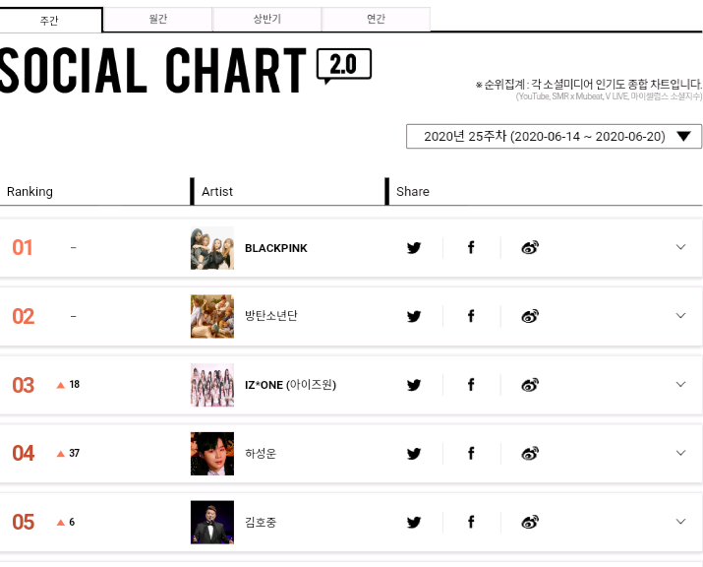Open the 방탄소년단 artist thumbnail
This screenshot has height=567, width=703.
pos(211,316)
